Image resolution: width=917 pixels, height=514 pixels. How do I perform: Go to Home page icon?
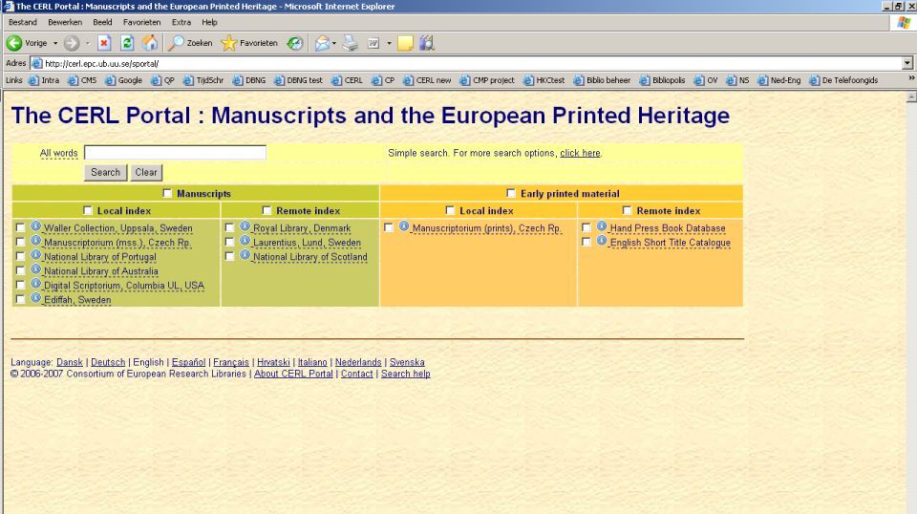click(x=150, y=43)
